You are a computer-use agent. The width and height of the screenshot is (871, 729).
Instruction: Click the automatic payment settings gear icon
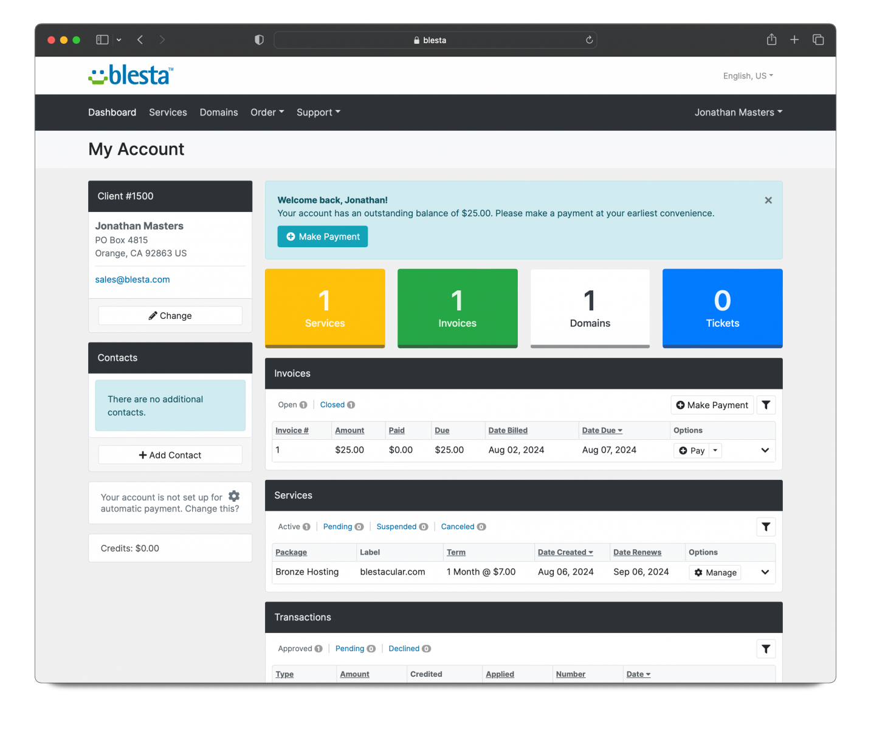coord(234,496)
